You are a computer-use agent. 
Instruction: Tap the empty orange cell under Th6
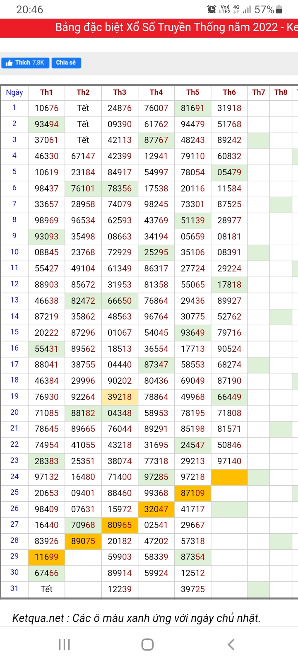[x=229, y=477]
